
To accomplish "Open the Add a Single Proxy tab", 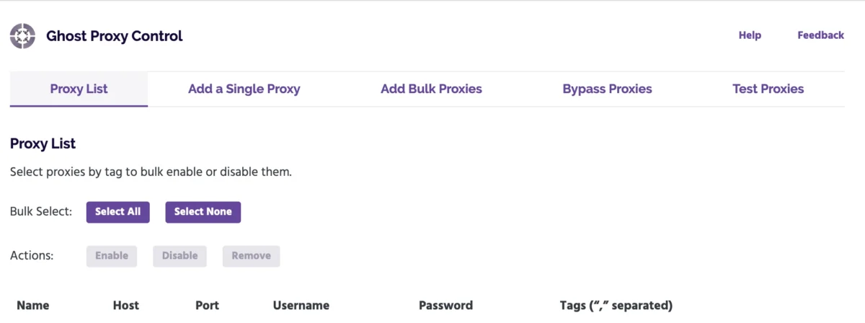I will 244,89.
